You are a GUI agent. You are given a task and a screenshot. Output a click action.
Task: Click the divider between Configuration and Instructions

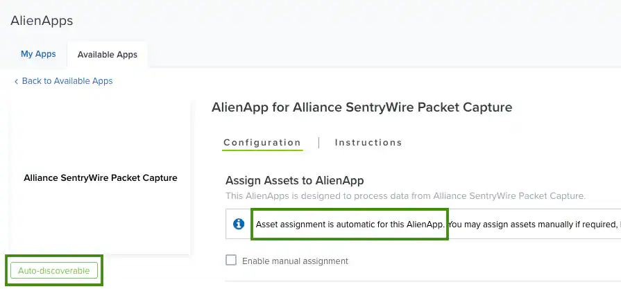(318, 143)
